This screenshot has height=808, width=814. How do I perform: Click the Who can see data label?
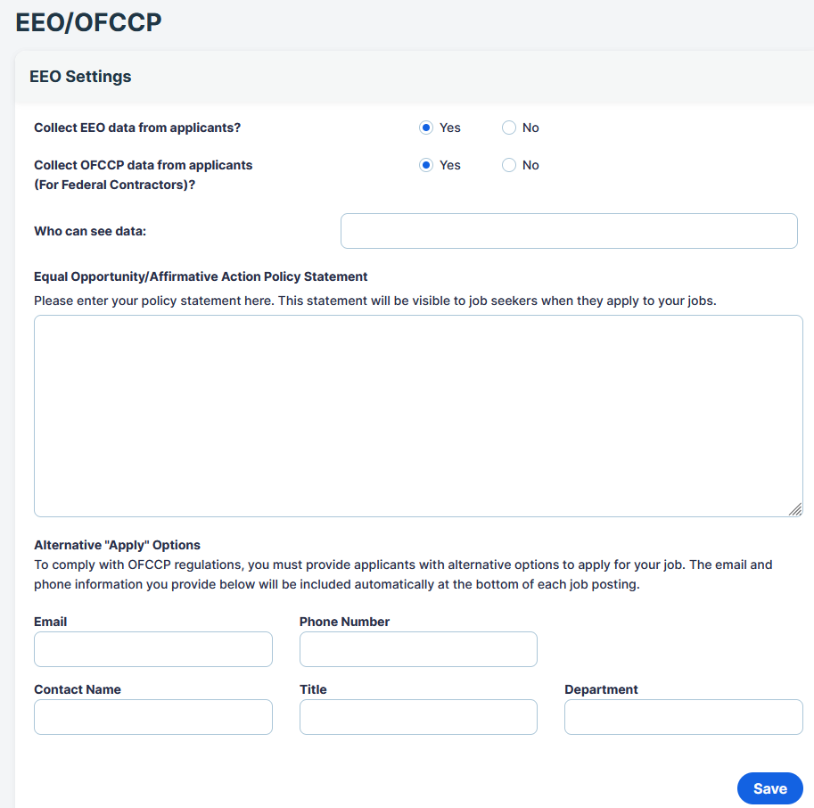tap(90, 231)
